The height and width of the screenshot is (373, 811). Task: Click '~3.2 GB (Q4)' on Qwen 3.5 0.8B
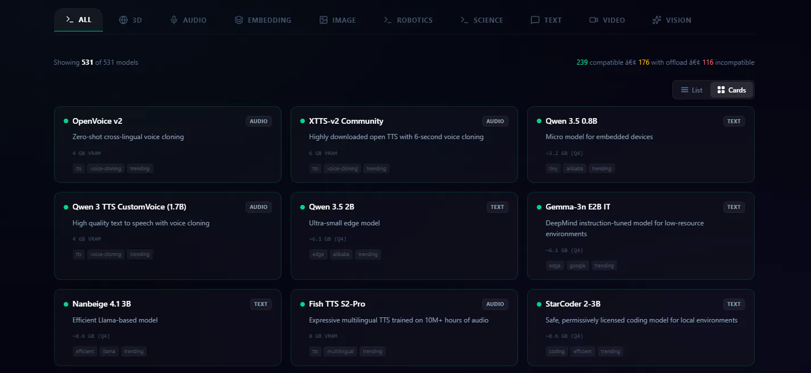(x=564, y=153)
